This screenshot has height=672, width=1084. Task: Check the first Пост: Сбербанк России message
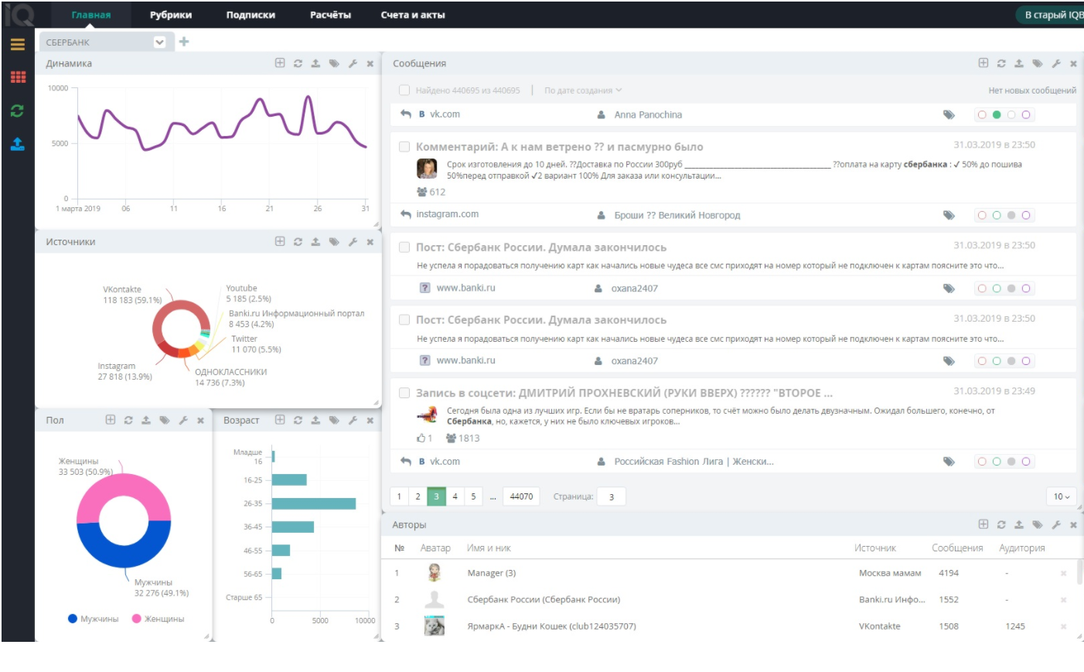pos(404,247)
